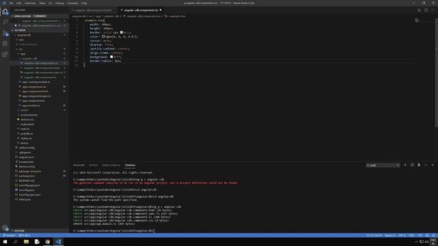Click the errors and warnings status indicator
The width and height of the screenshot is (438, 246).
click(25, 235)
